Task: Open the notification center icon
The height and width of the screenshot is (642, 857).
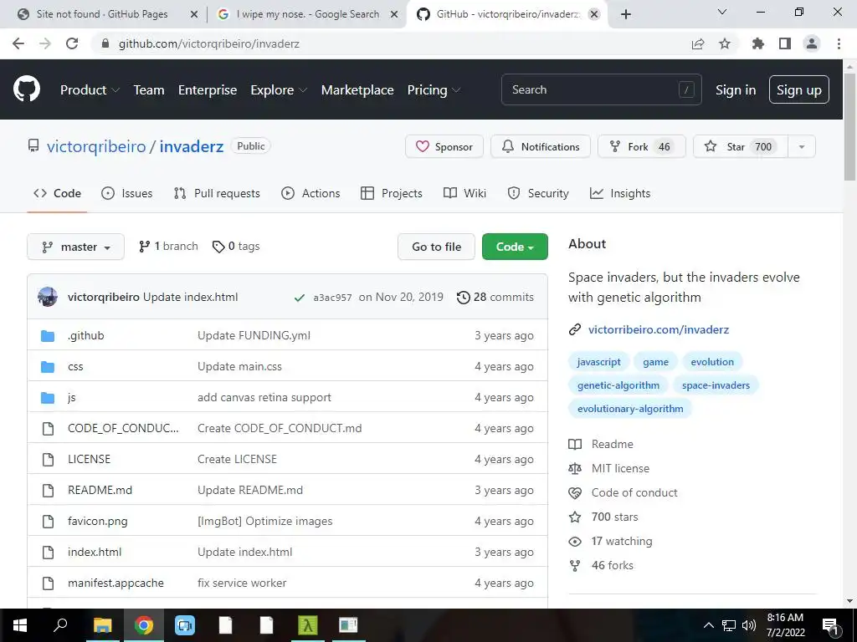Action: click(x=830, y=626)
